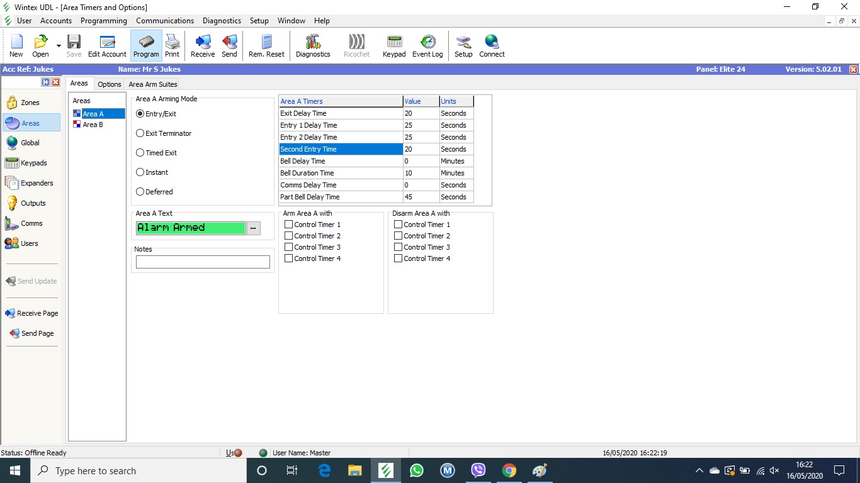Select the Exit Delay Time row

376,113
